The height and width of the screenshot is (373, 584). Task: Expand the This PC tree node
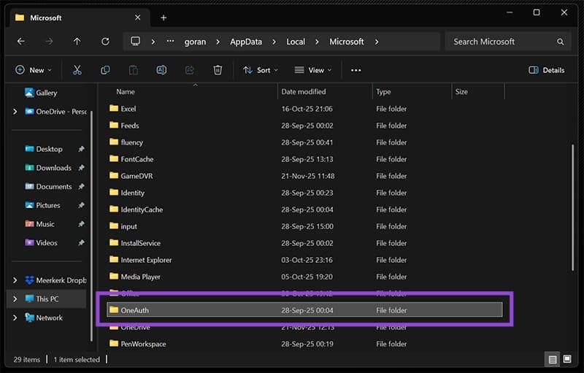point(15,299)
